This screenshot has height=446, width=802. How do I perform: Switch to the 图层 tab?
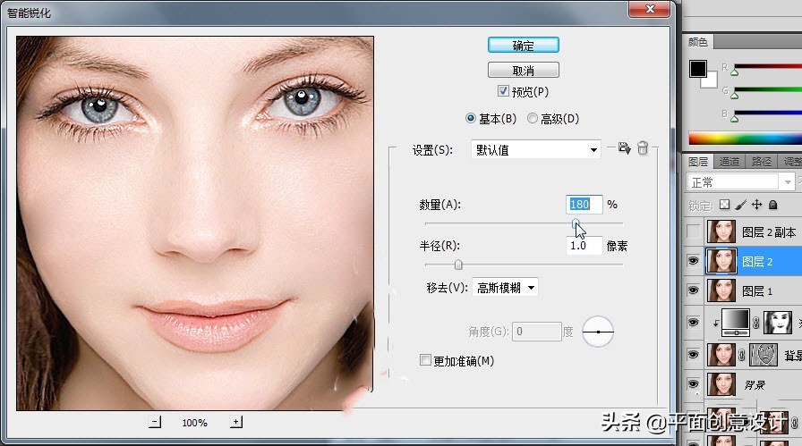pos(697,162)
